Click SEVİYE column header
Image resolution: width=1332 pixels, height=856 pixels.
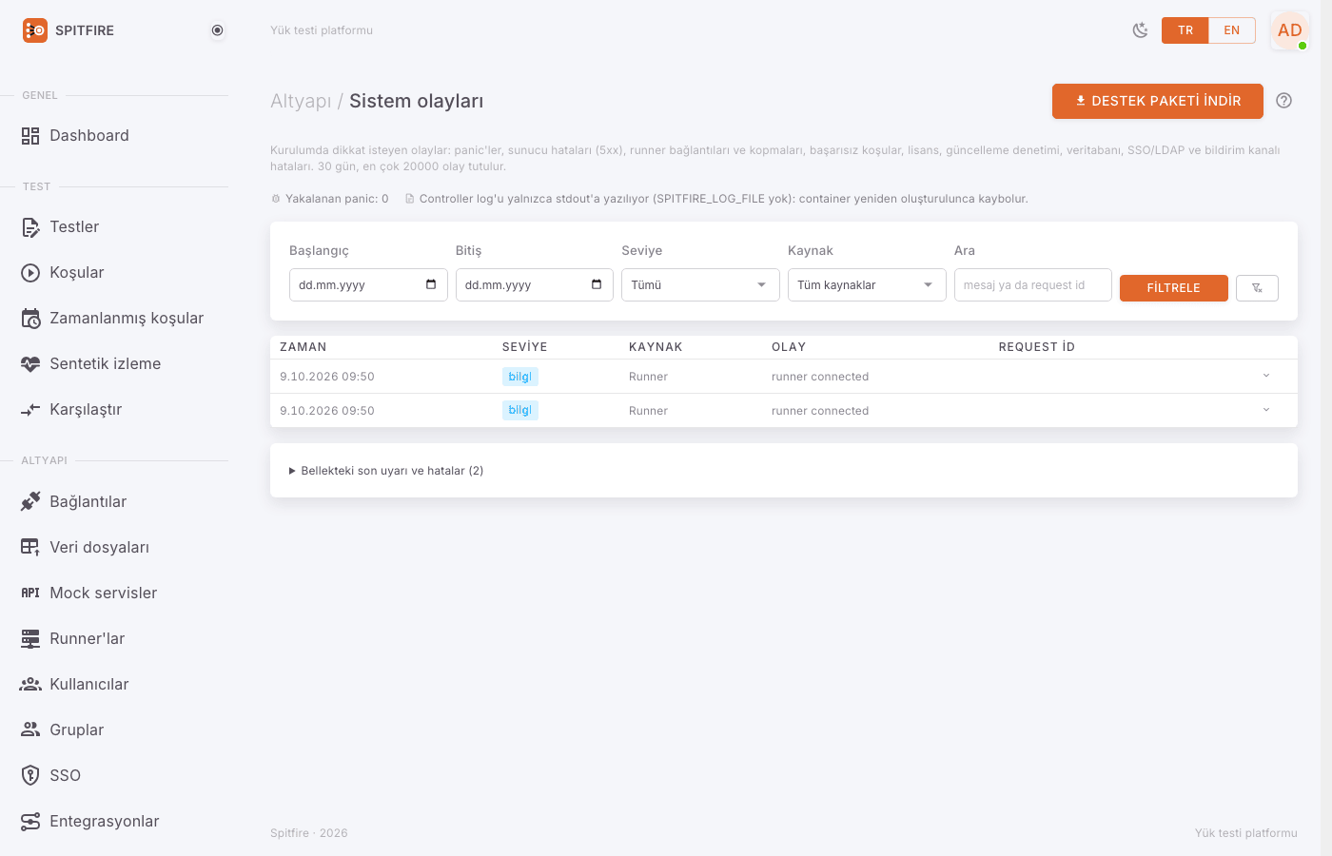click(524, 347)
